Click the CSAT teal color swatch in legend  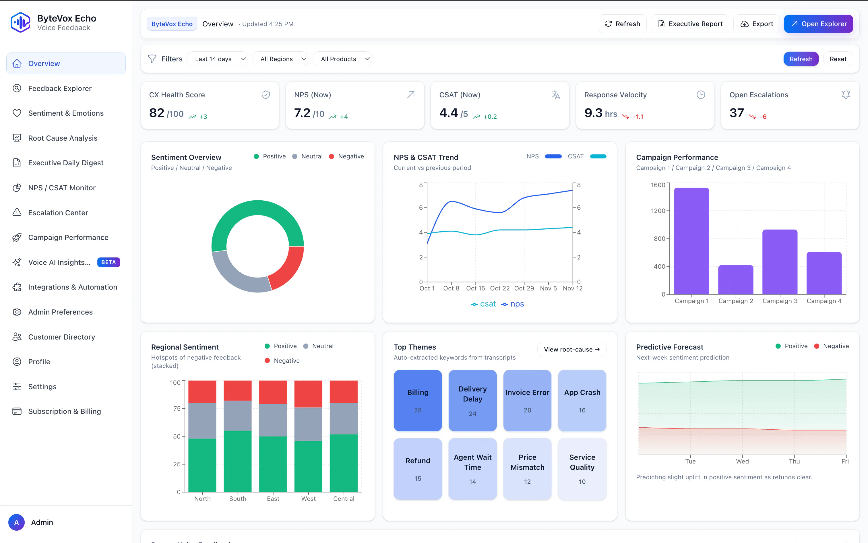(x=598, y=156)
